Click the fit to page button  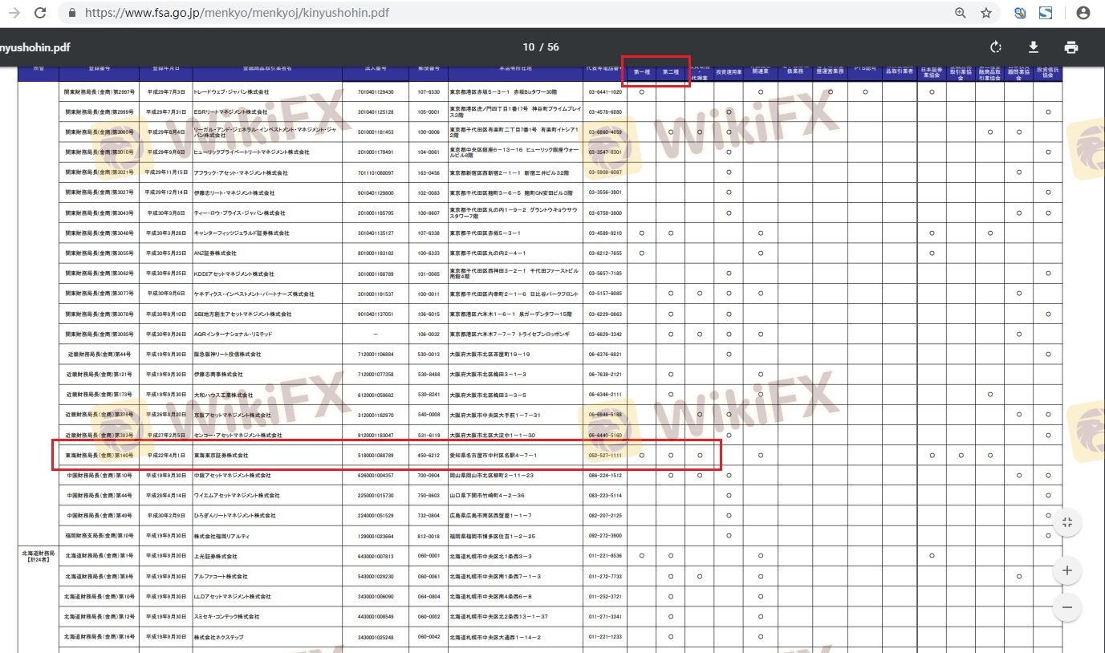pyautogui.click(x=1066, y=522)
